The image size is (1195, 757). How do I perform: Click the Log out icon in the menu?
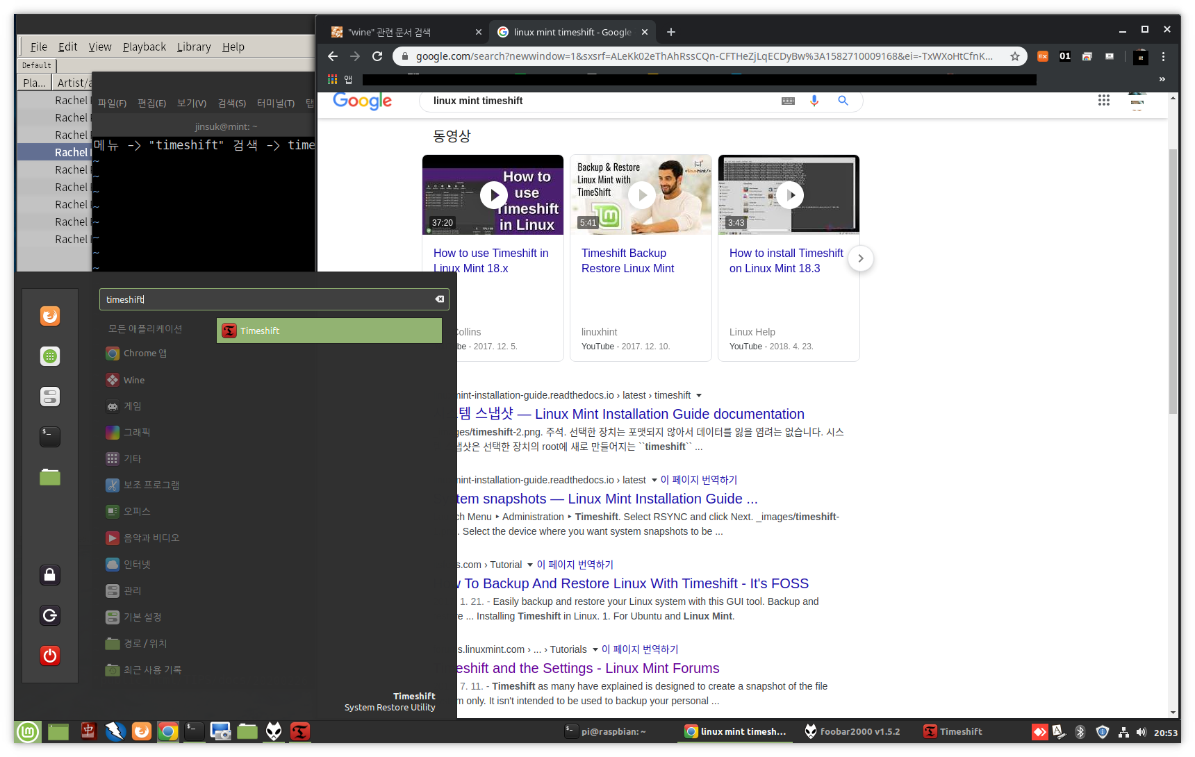pos(50,615)
